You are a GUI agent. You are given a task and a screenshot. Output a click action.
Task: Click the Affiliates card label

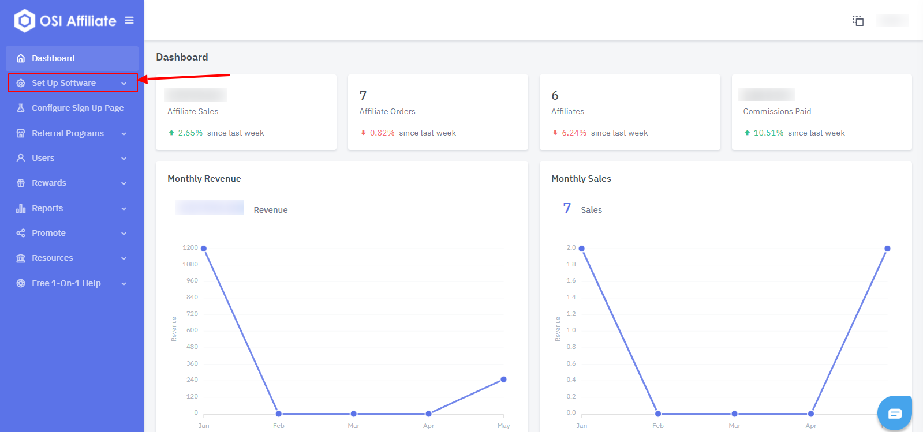coord(567,111)
